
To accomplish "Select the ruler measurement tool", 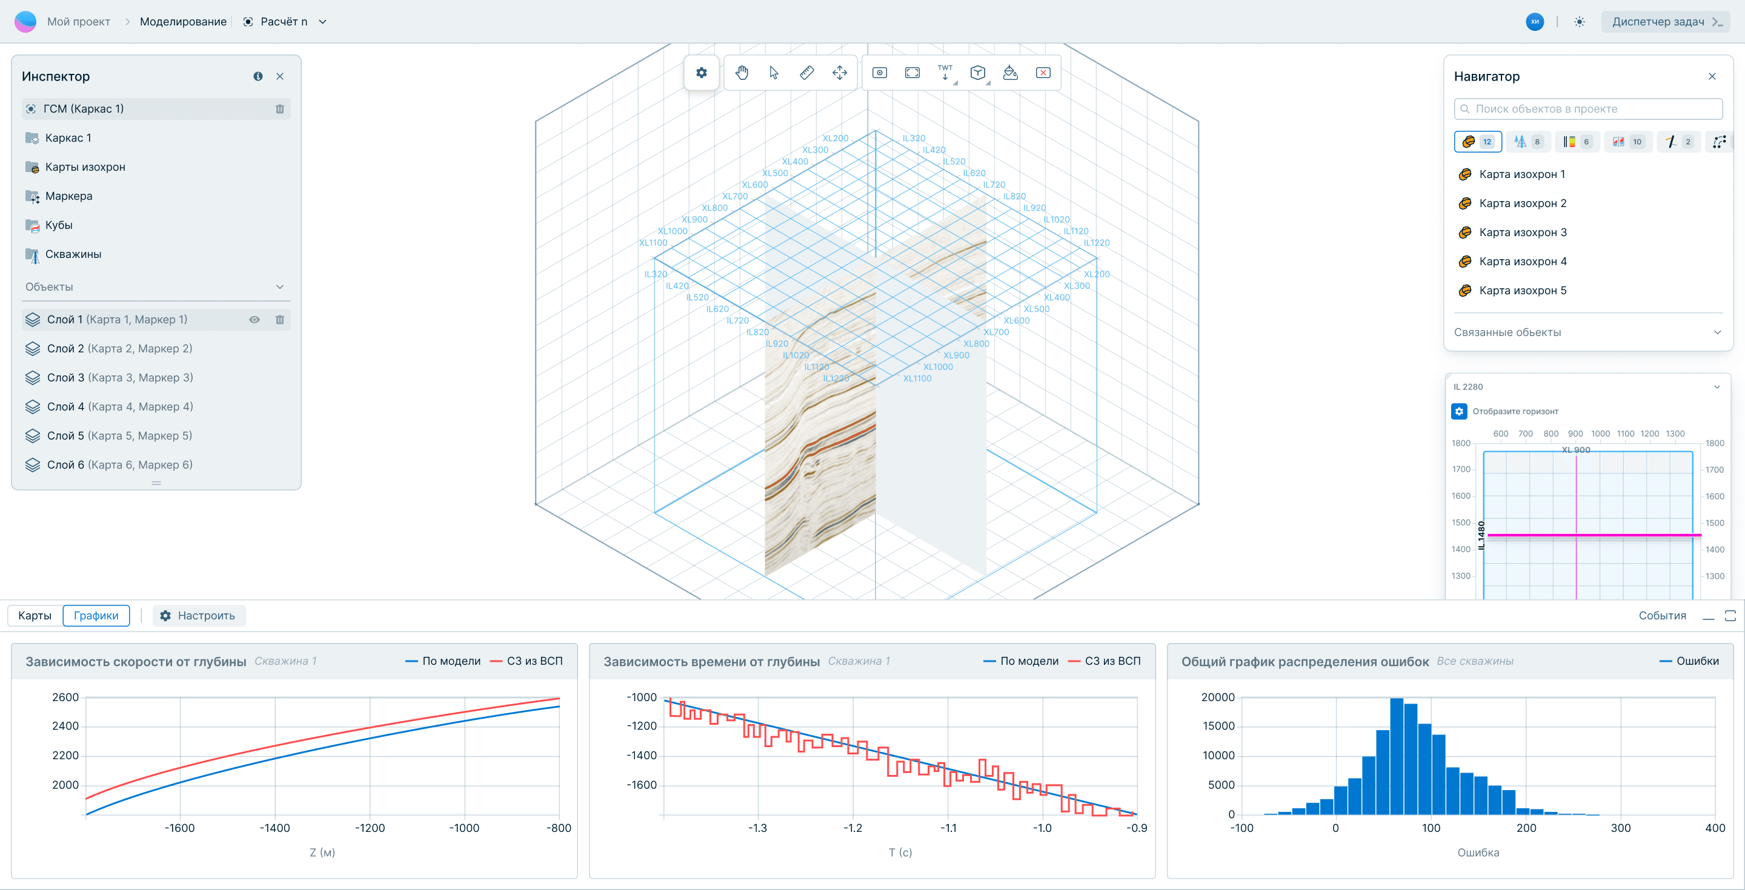I will [807, 73].
